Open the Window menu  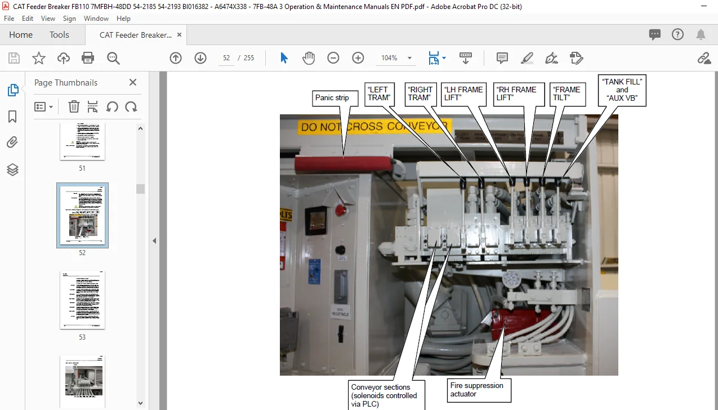[x=96, y=19]
